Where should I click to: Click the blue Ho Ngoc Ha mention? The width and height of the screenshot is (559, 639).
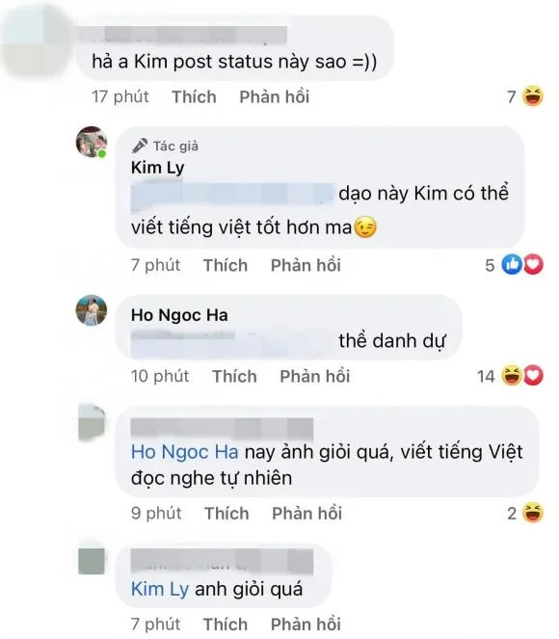coord(185,452)
